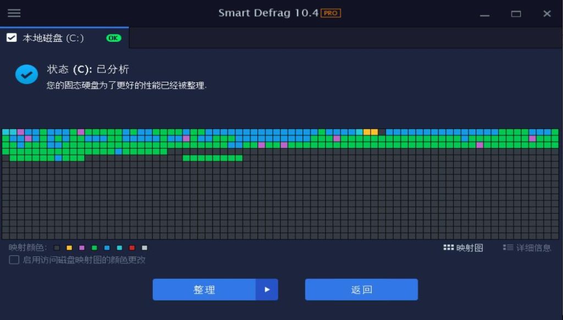Click the Smart Defrag 10.4 title
The image size is (563, 320).
pos(268,13)
